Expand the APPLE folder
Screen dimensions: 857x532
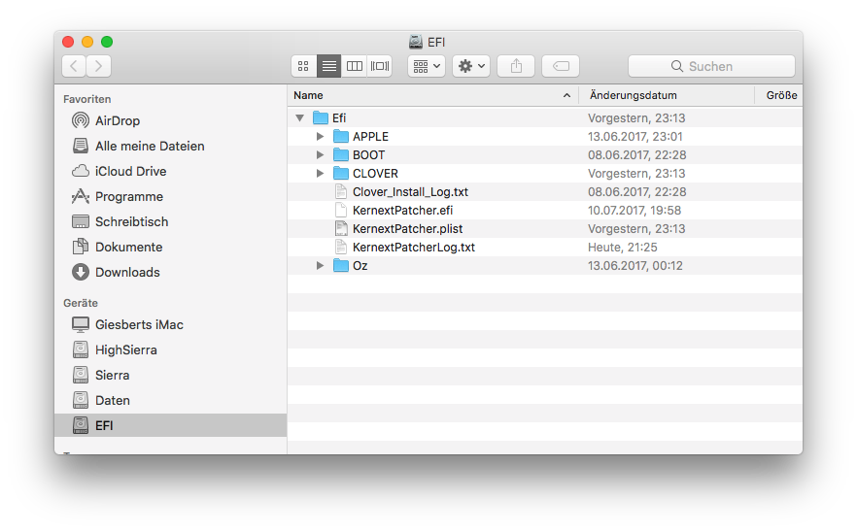coord(321,137)
